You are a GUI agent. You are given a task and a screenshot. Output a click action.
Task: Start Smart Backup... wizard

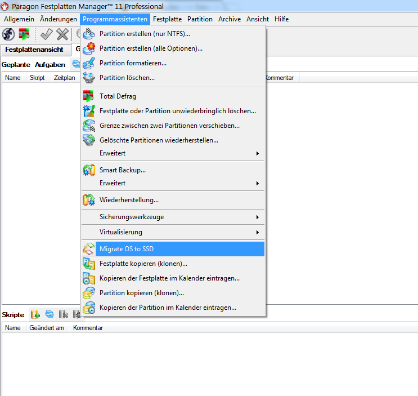click(x=173, y=170)
